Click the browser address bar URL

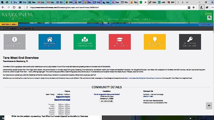point(101,8)
